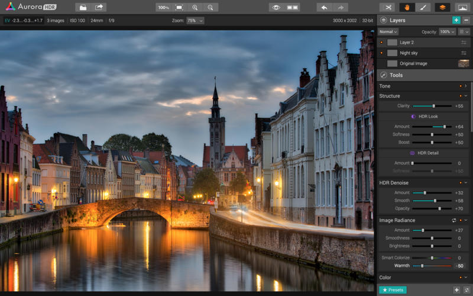Click the open image folder icon

point(83,7)
